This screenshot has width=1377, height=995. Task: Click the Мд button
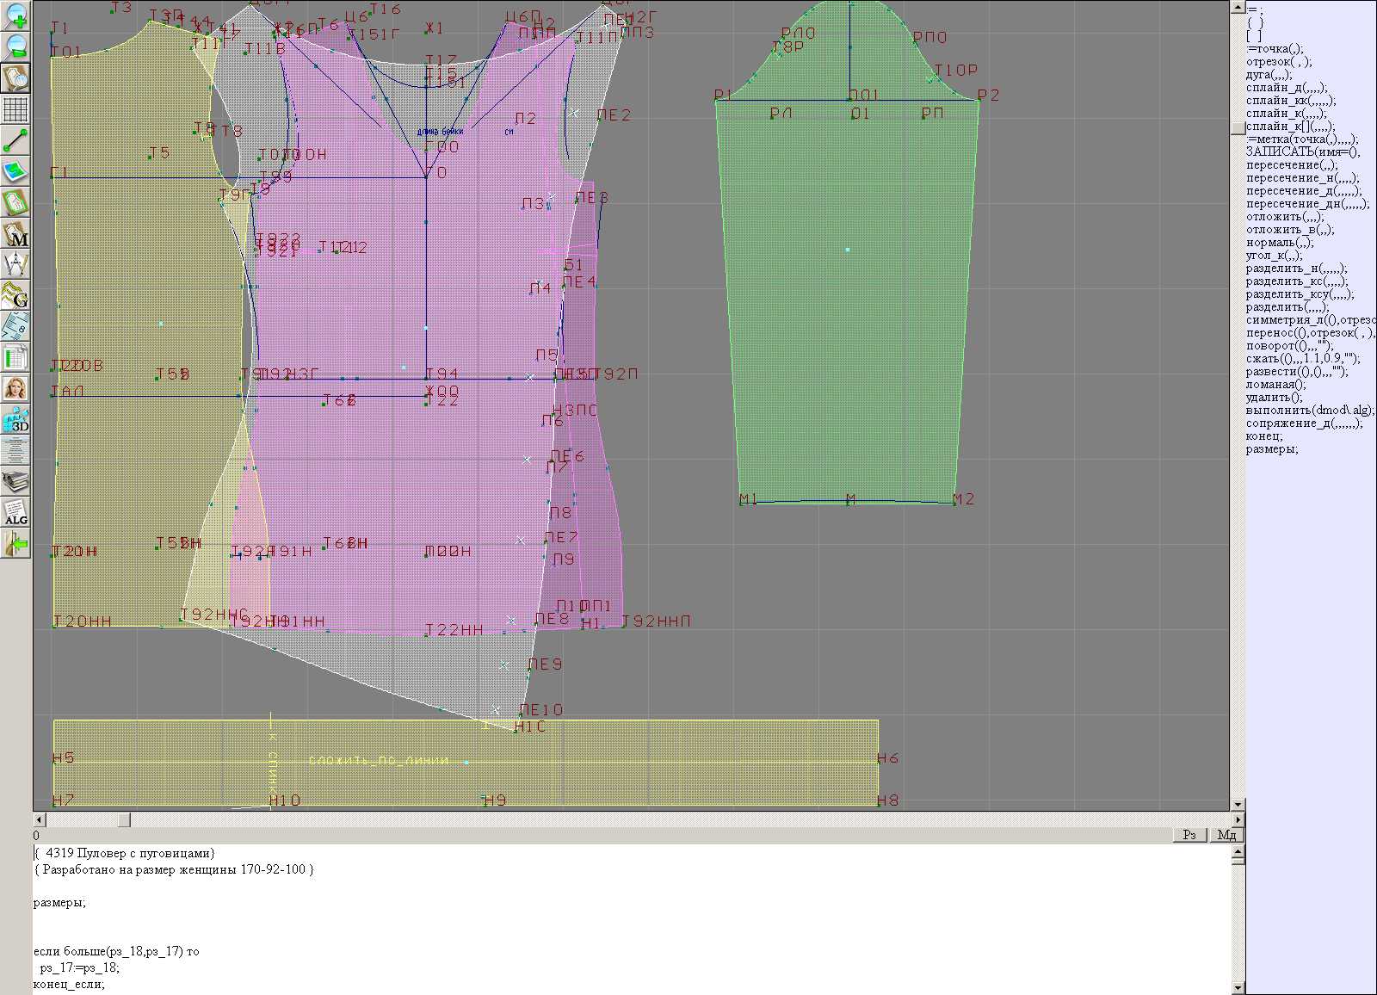tap(1226, 835)
